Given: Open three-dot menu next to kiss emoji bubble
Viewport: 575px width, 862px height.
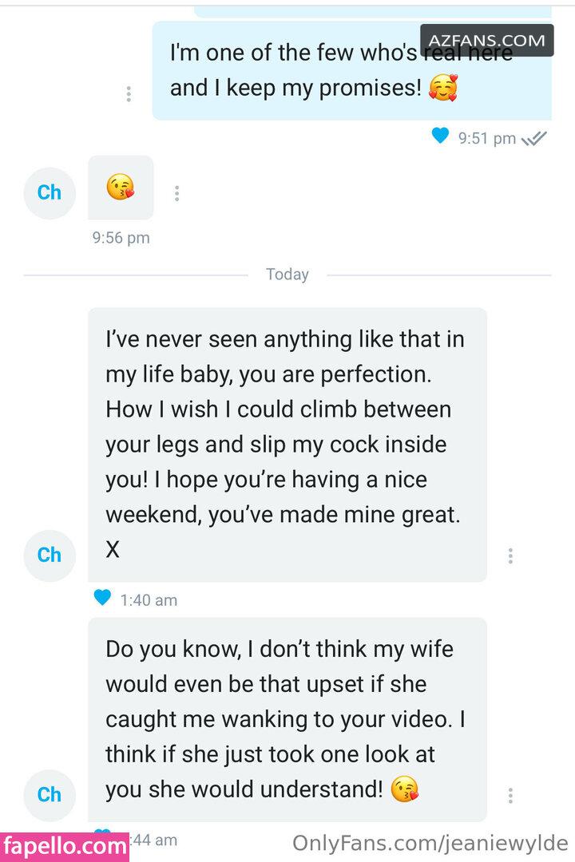Looking at the screenshot, I should coord(176,193).
